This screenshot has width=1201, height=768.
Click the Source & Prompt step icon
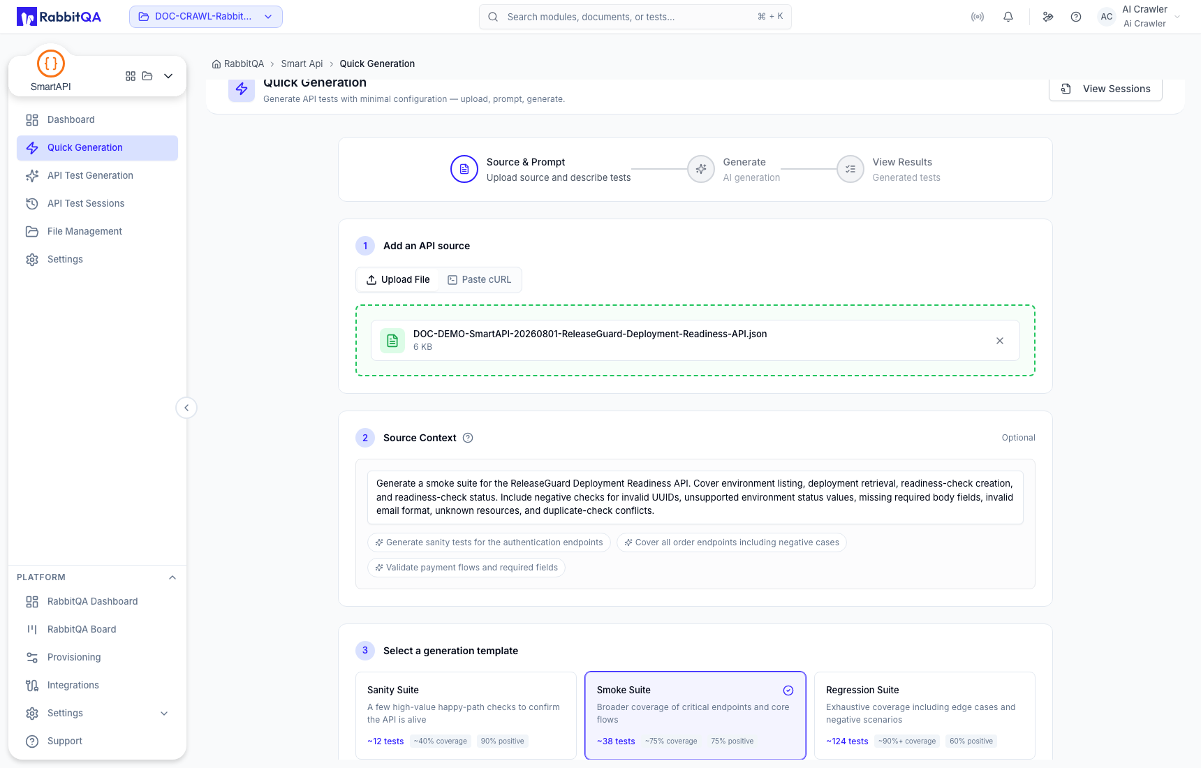coord(464,169)
